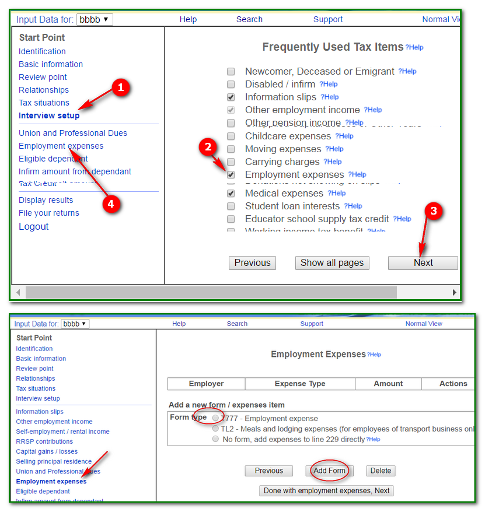This screenshot has width=485, height=512.
Task: Open Basic information in the top window sidebar
Action: (51, 64)
